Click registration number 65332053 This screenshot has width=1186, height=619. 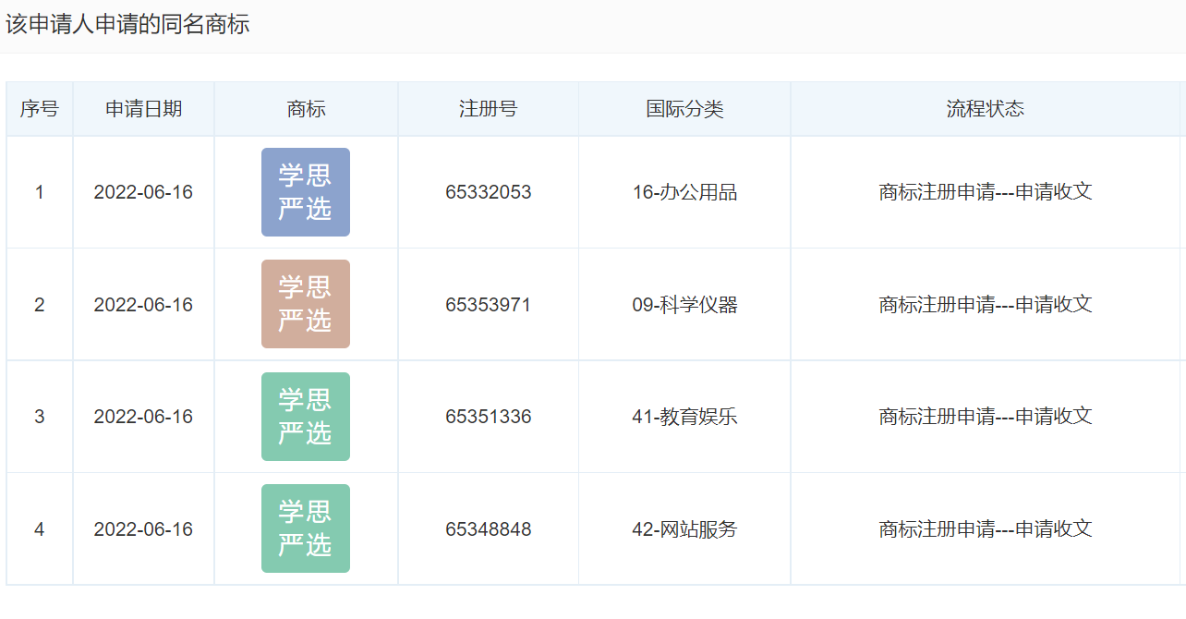pos(488,192)
